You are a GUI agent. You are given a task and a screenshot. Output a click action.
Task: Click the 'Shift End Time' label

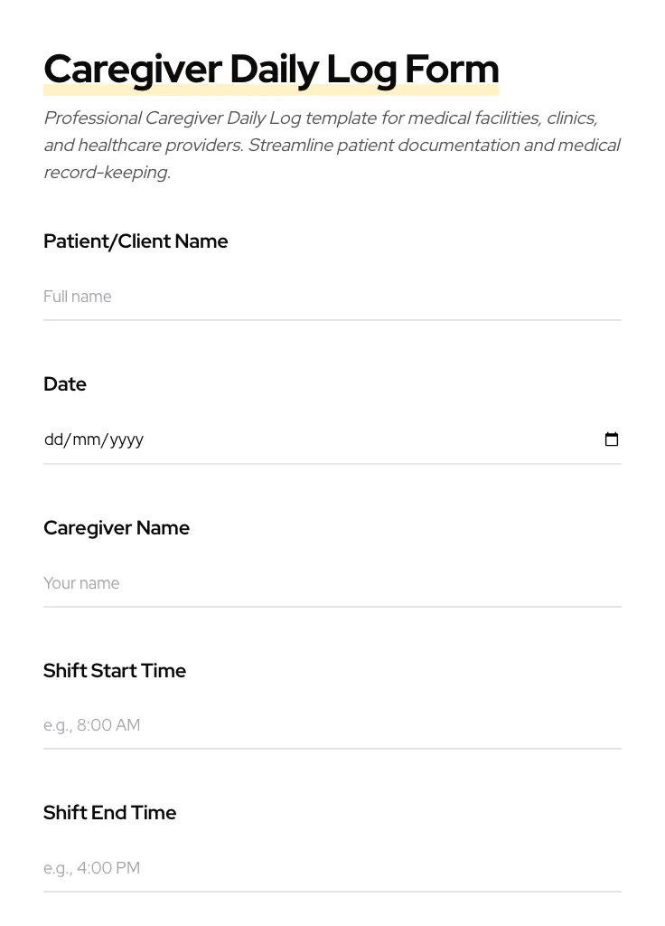click(x=109, y=812)
